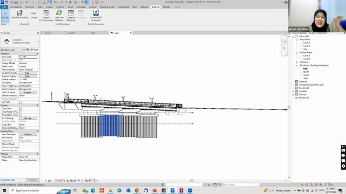Viewport: 346px width, 194px height.
Task: Click the Windows Start button
Action: (4, 190)
